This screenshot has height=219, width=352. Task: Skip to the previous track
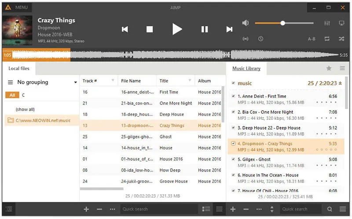[x=125, y=30]
